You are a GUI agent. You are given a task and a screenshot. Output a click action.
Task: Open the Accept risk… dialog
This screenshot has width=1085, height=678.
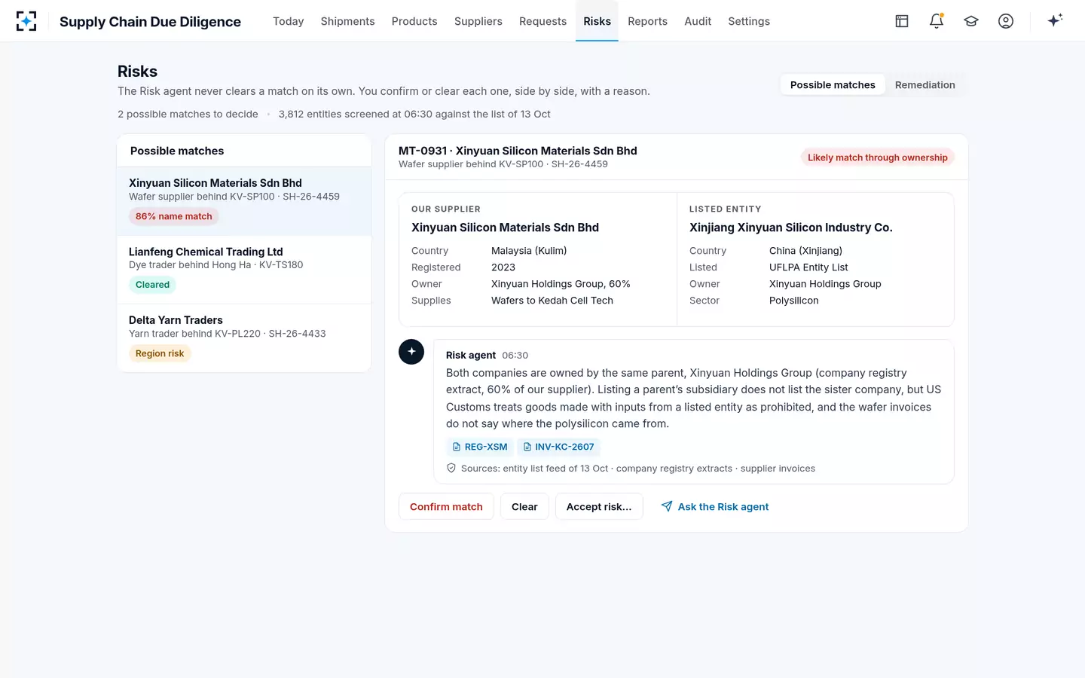(x=599, y=507)
